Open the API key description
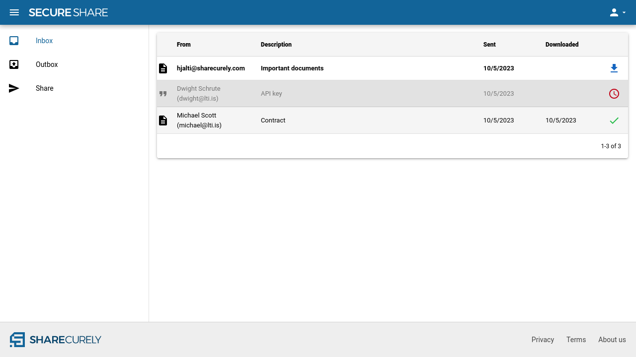 point(271,94)
